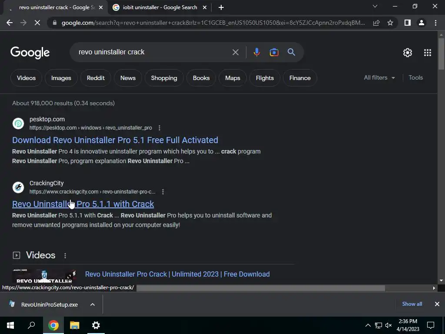
Task: Open Revo Uninstaller Pro 5.1.1 with Crack link
Action: (83, 204)
